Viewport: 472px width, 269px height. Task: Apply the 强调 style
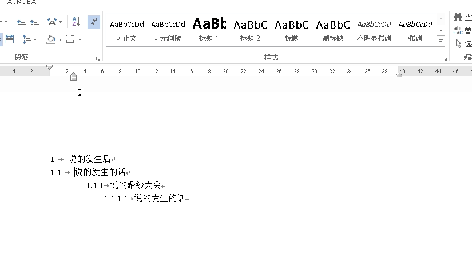click(415, 30)
